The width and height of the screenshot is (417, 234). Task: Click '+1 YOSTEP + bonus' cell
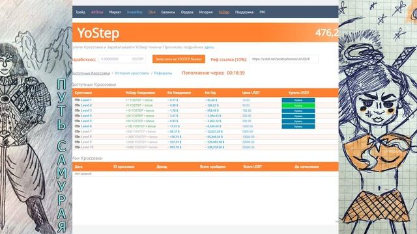pyautogui.click(x=139, y=100)
